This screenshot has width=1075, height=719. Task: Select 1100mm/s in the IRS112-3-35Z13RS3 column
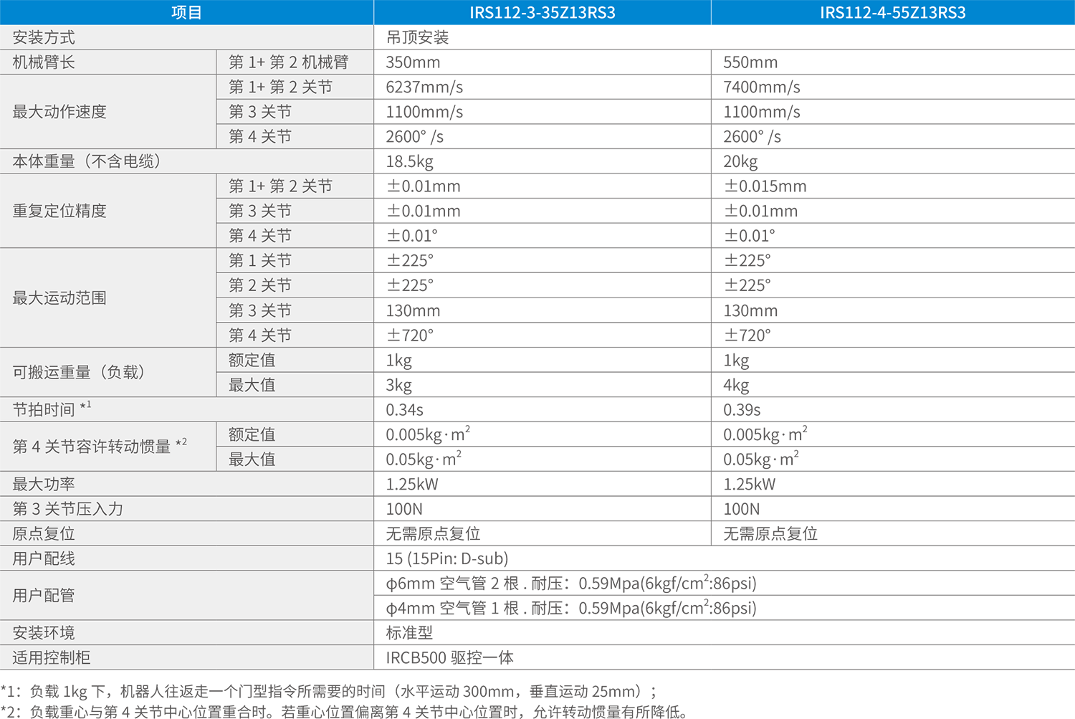pyautogui.click(x=424, y=112)
